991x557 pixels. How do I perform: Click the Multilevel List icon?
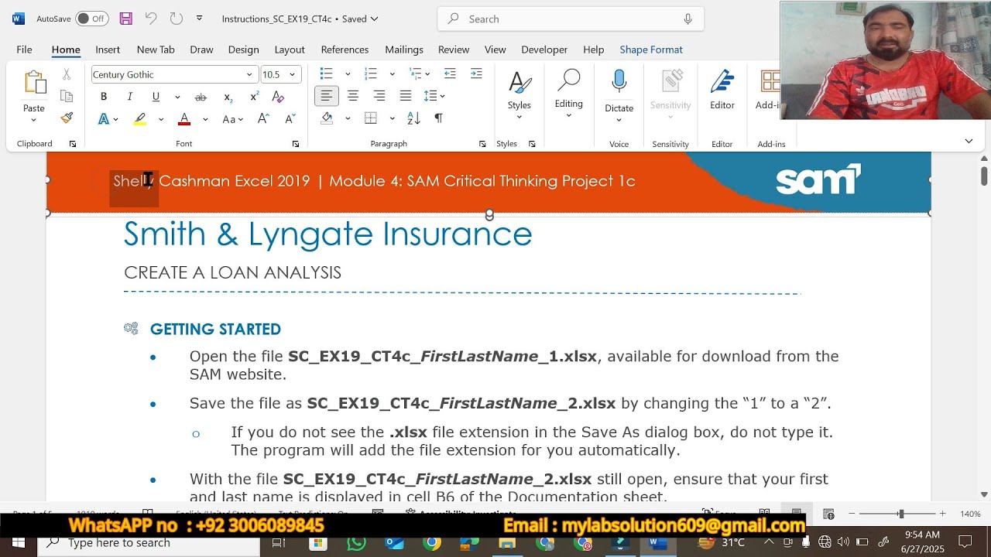pyautogui.click(x=416, y=73)
